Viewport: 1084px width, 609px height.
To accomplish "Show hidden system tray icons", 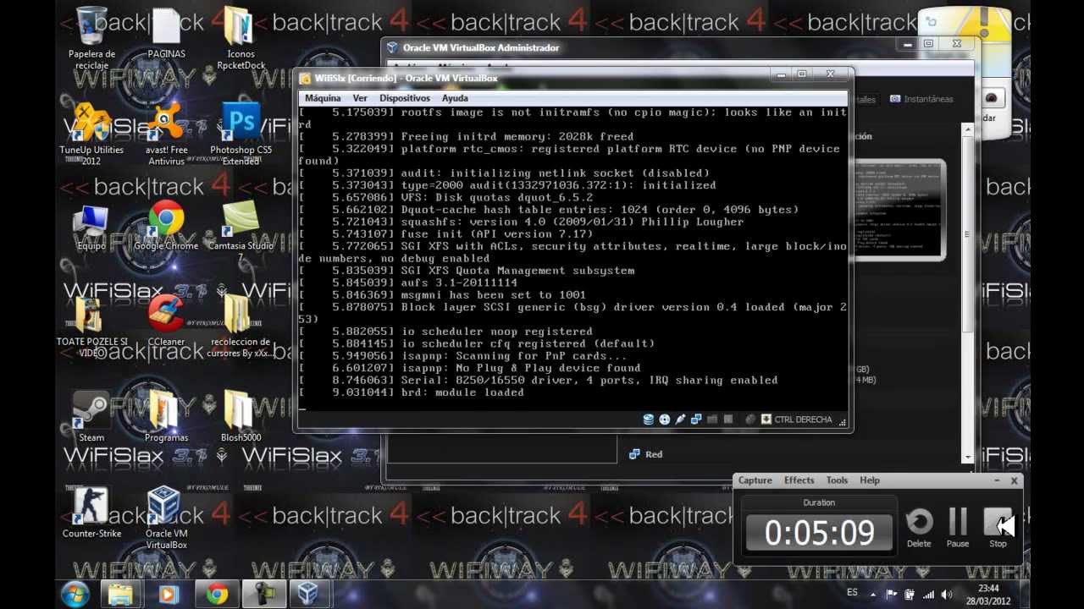I will [x=874, y=594].
